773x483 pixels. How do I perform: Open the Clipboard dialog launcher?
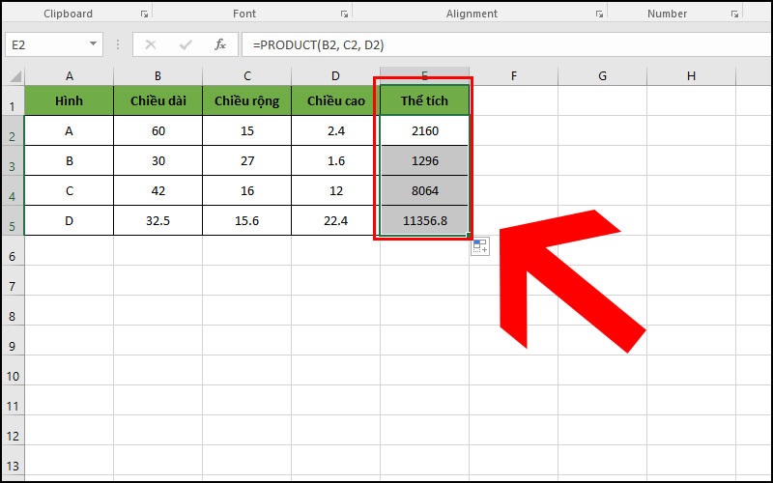144,14
